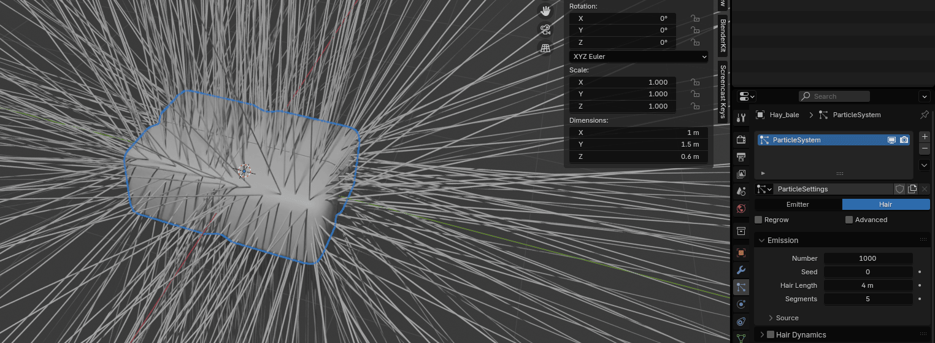Add a particle system slot with plus
Screen dimensions: 935x343
pos(925,137)
